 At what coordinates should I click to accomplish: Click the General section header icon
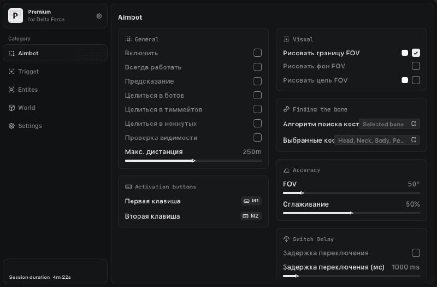[128, 39]
